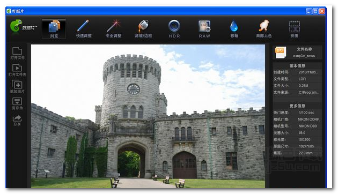
Task: Maximize the 好照片 window
Action: pos(315,11)
